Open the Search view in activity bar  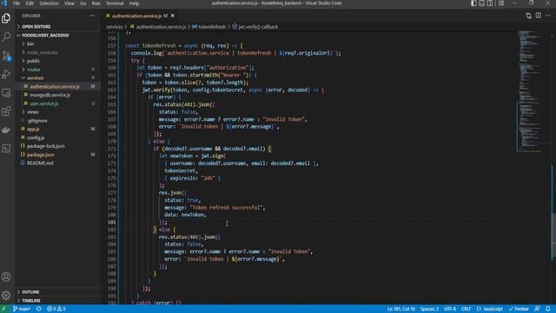coord(6,37)
